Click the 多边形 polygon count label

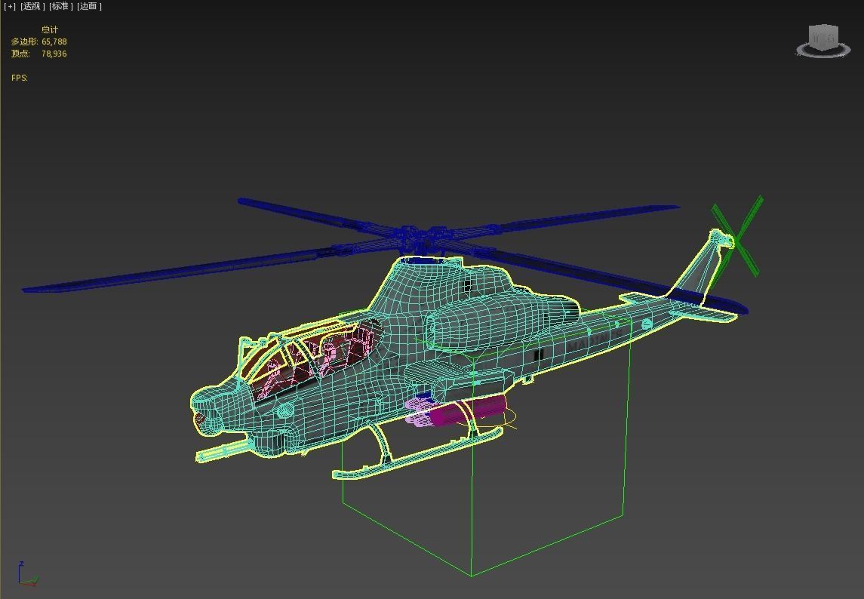click(24, 41)
